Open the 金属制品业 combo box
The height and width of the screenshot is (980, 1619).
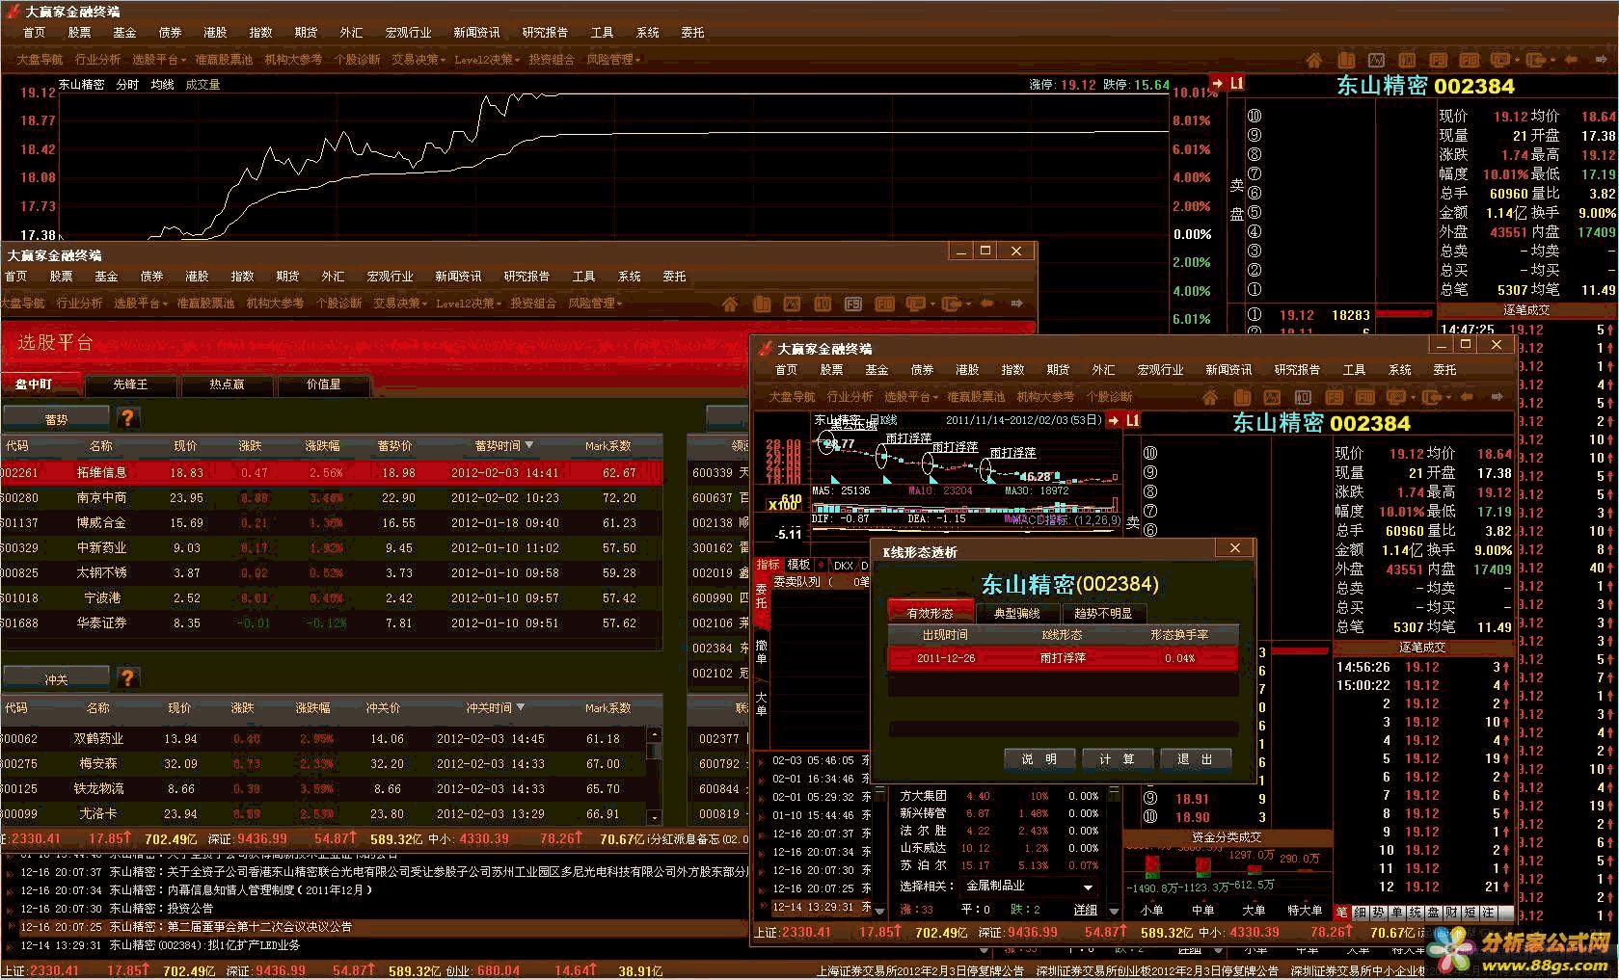click(x=1030, y=886)
